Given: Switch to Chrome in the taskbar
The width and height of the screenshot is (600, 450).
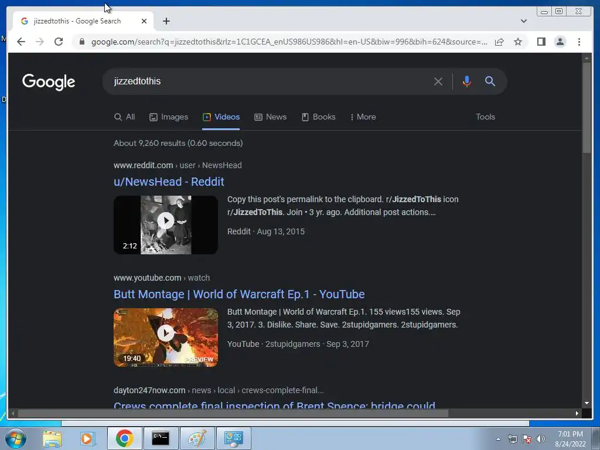Looking at the screenshot, I should tap(124, 438).
